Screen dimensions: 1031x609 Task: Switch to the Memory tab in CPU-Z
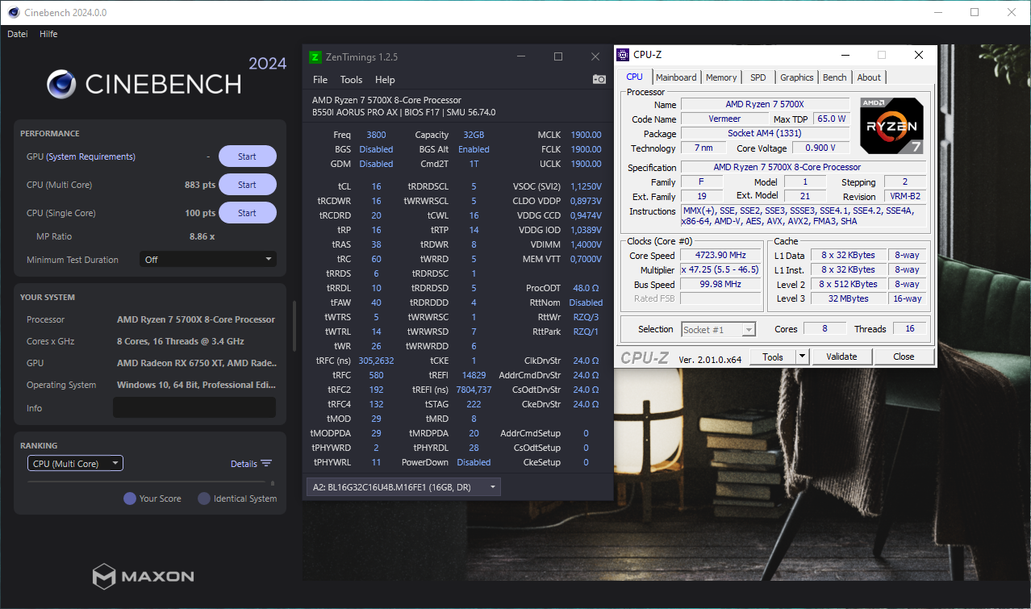tap(721, 77)
